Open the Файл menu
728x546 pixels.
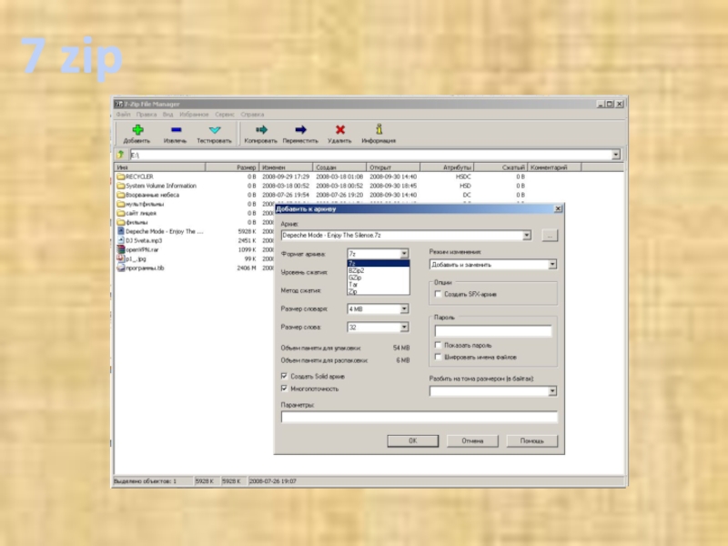123,115
